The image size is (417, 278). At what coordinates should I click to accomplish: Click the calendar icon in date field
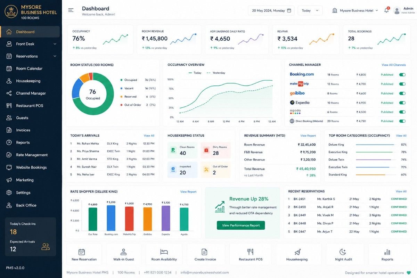coord(289,10)
